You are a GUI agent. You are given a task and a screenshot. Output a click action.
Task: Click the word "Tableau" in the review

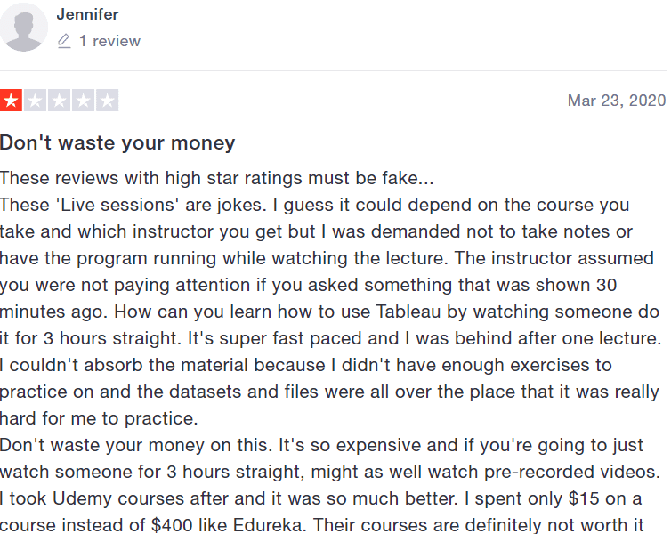pos(408,311)
